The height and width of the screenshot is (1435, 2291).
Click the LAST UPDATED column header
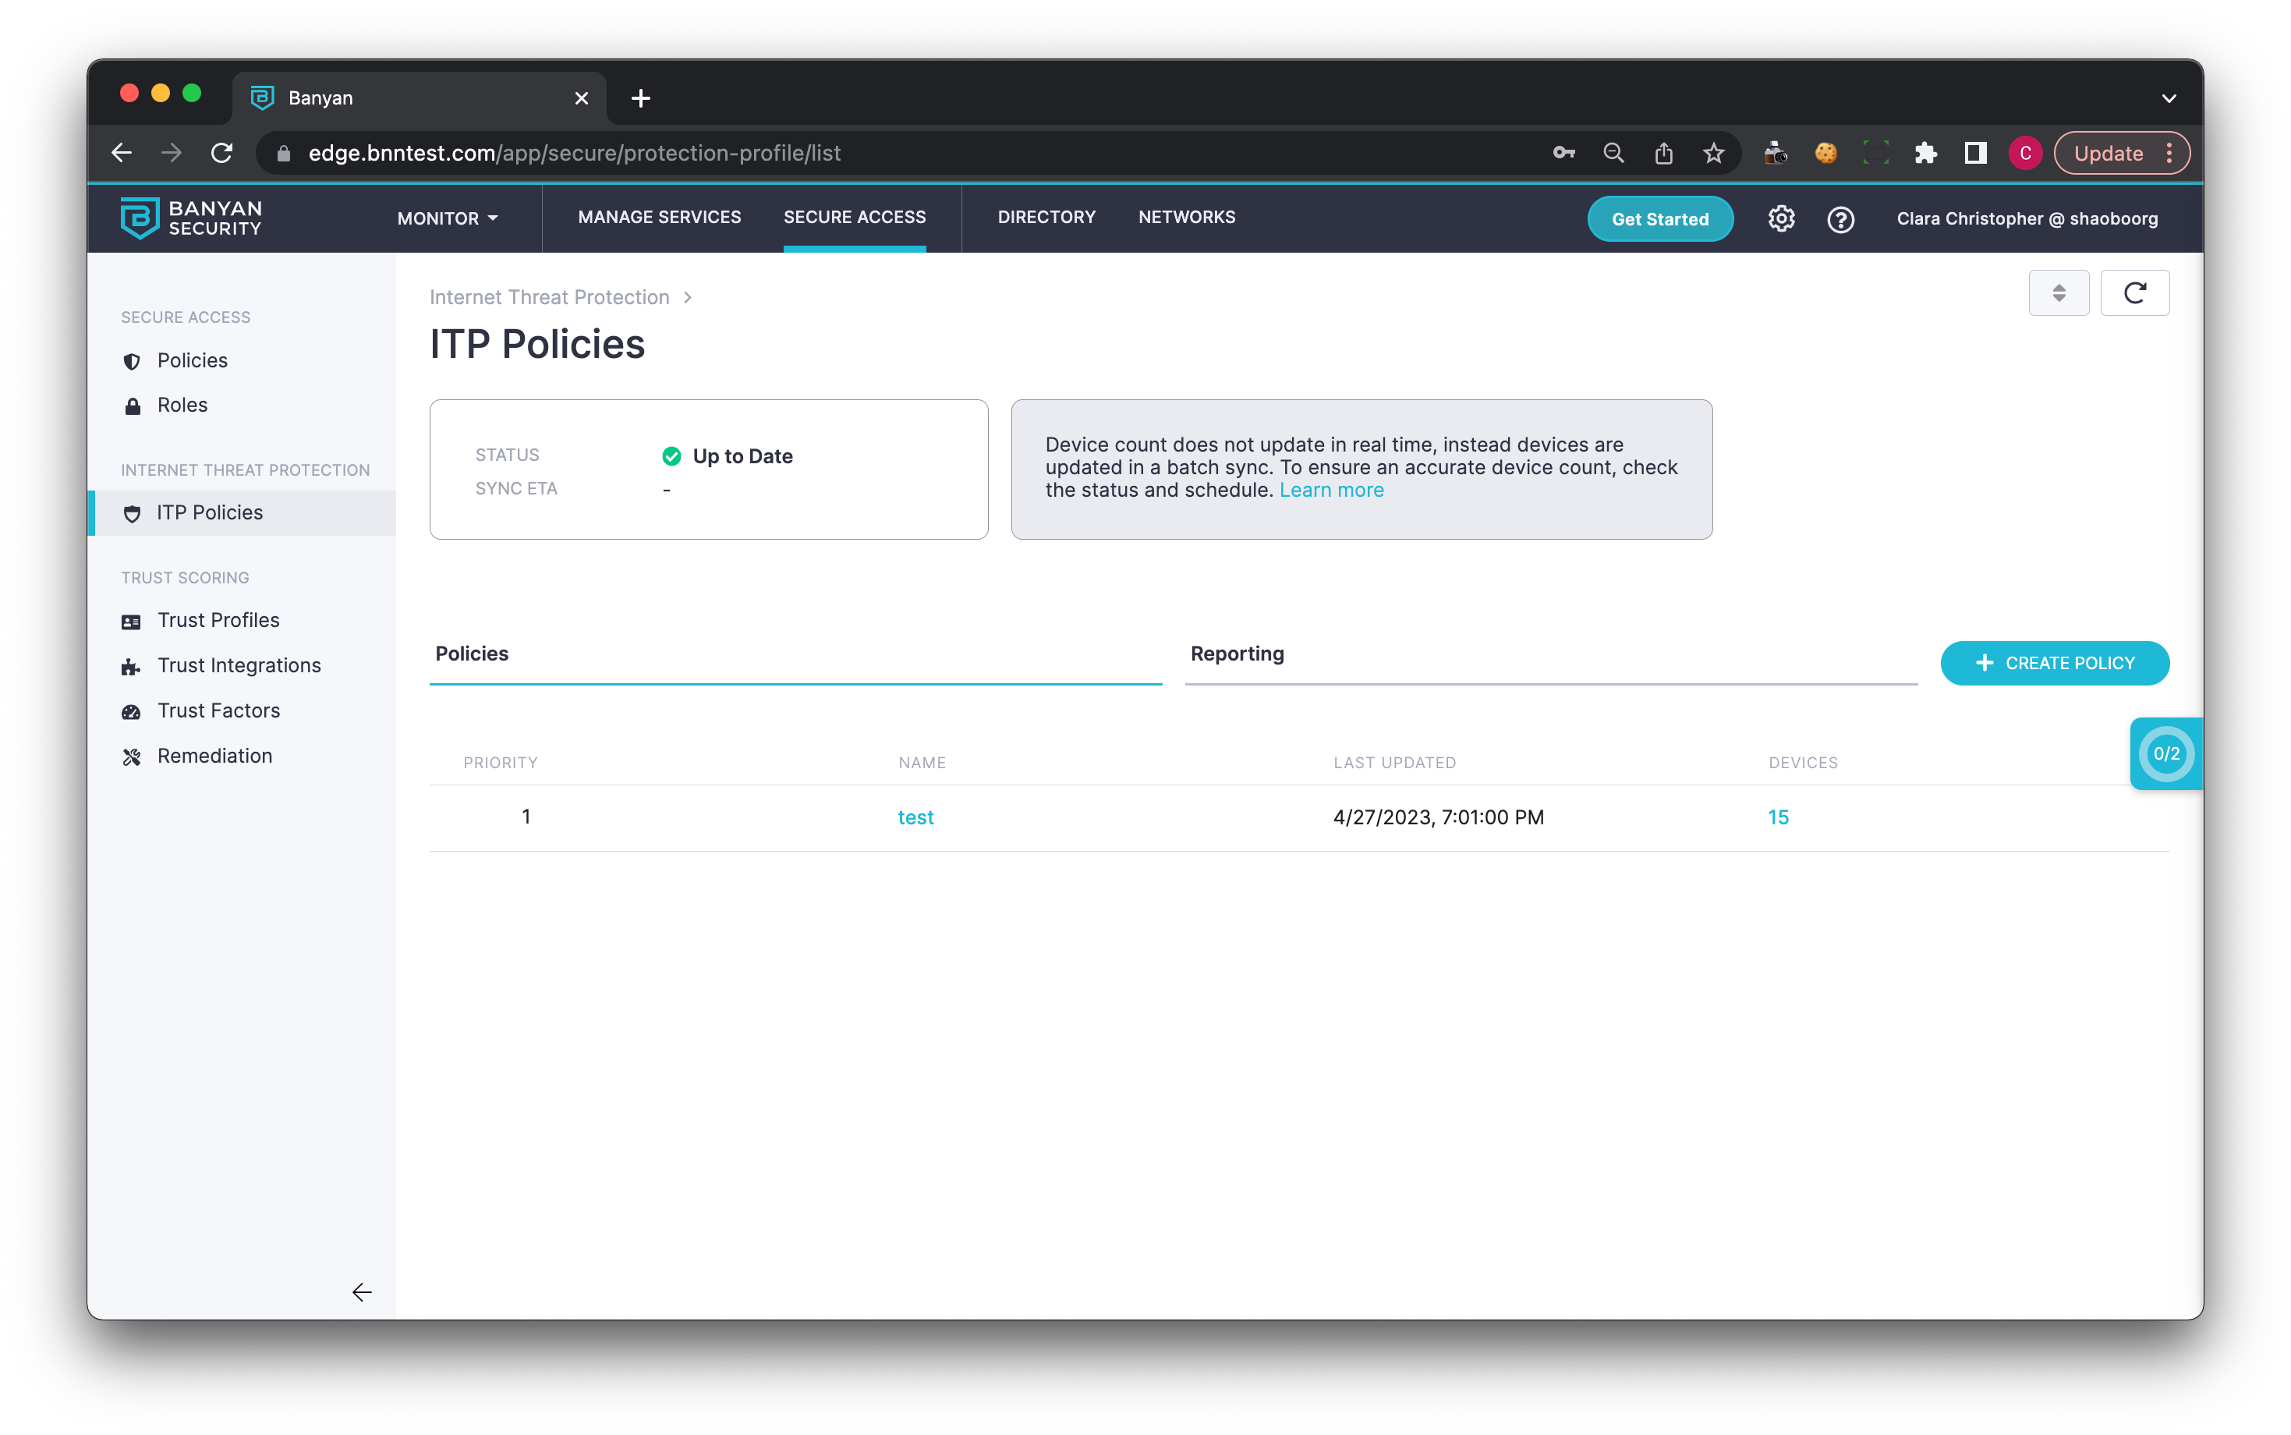tap(1393, 763)
